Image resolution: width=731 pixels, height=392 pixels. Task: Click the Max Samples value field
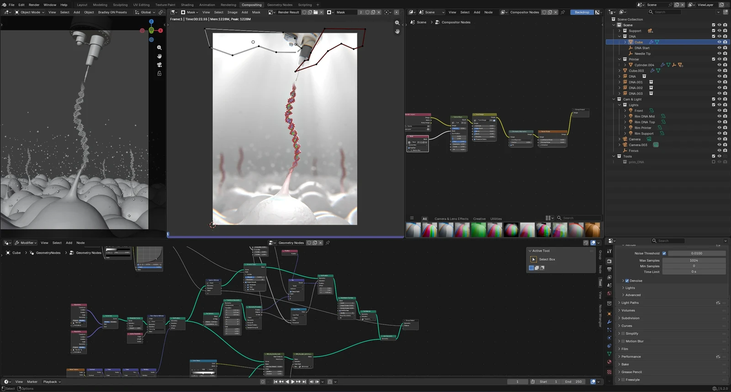[x=694, y=261]
